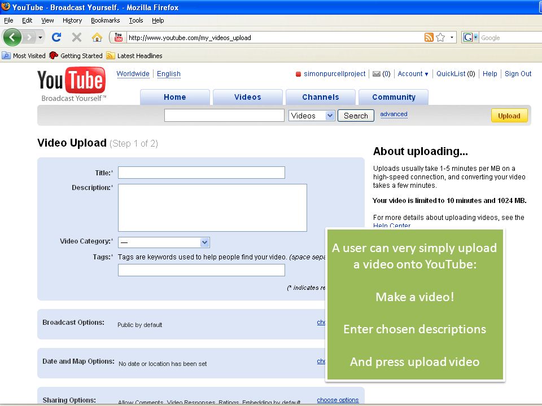Open the advanced search link
Screen dimensions: 542x406
[394, 114]
